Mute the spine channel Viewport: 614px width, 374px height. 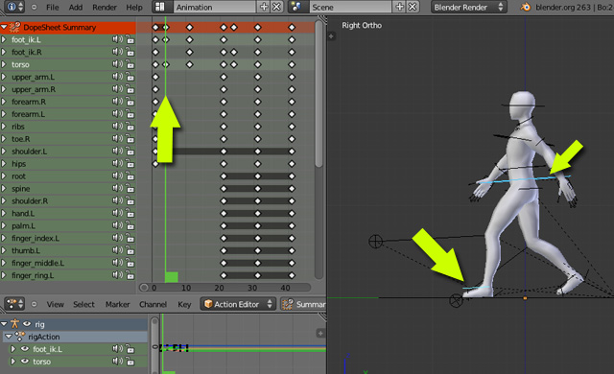[117, 189]
